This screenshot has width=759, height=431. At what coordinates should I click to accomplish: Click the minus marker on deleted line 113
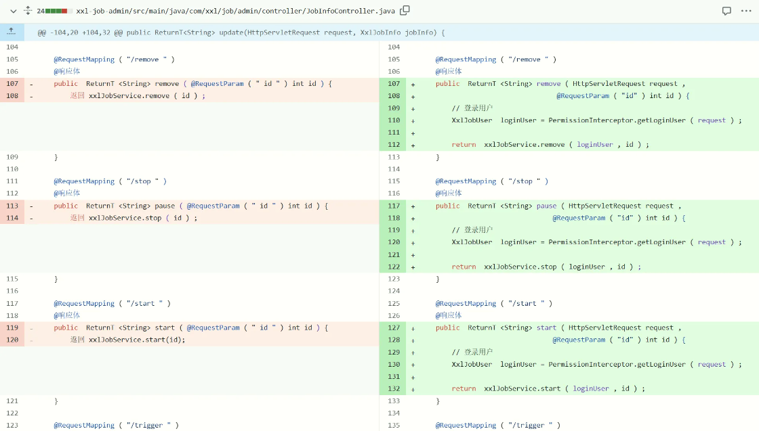31,206
